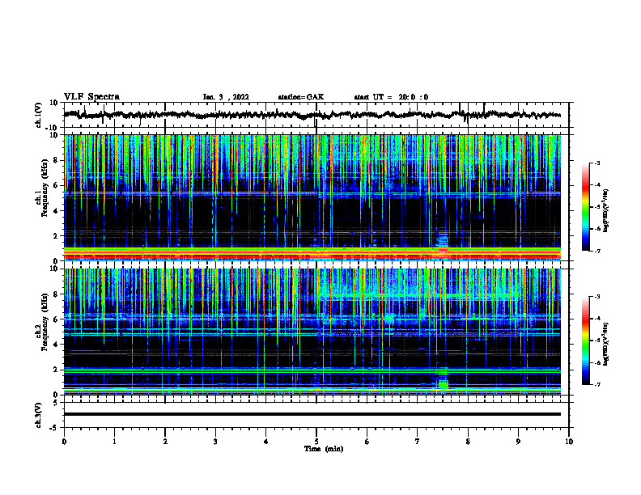Click the "5" tick on ch.3(V) axis
The height and width of the screenshot is (495, 641).
[57, 403]
